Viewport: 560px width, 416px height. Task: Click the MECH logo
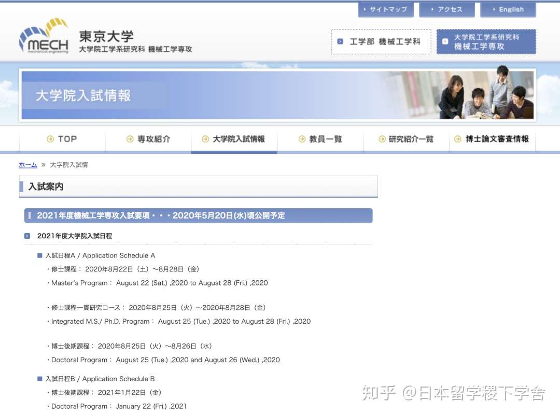click(44, 36)
